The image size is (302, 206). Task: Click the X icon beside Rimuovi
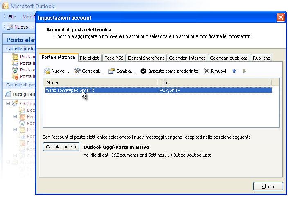(206, 71)
